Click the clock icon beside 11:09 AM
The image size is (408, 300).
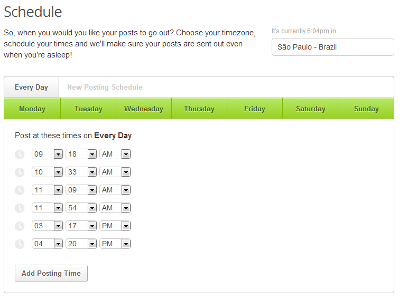[20, 190]
